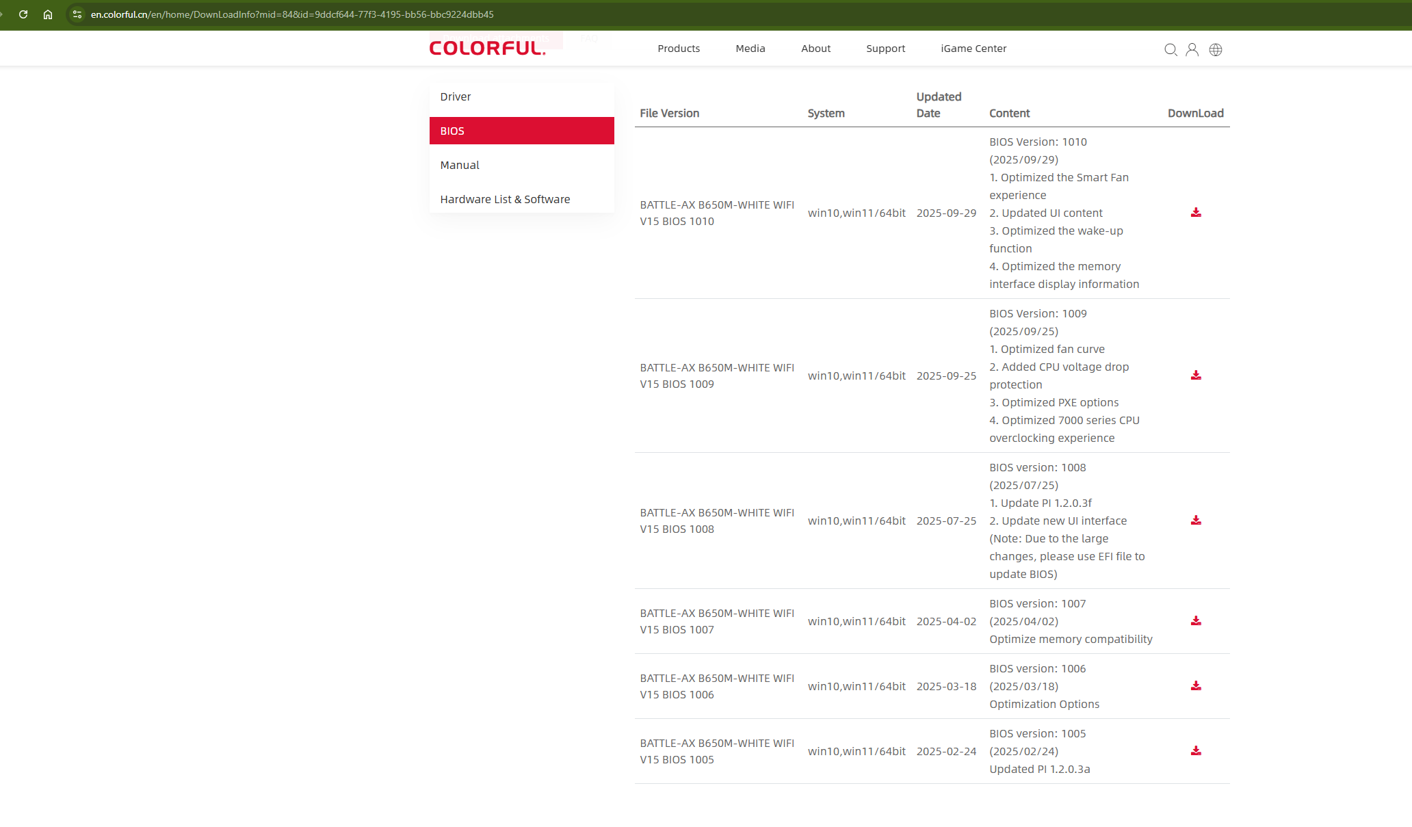The height and width of the screenshot is (827, 1412).
Task: Go to browser home page icon
Action: 48,14
